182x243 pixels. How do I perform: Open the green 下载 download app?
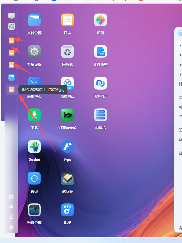tap(34, 115)
